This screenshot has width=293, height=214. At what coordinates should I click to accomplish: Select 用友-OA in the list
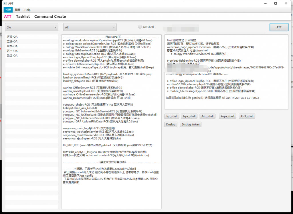click(31, 46)
